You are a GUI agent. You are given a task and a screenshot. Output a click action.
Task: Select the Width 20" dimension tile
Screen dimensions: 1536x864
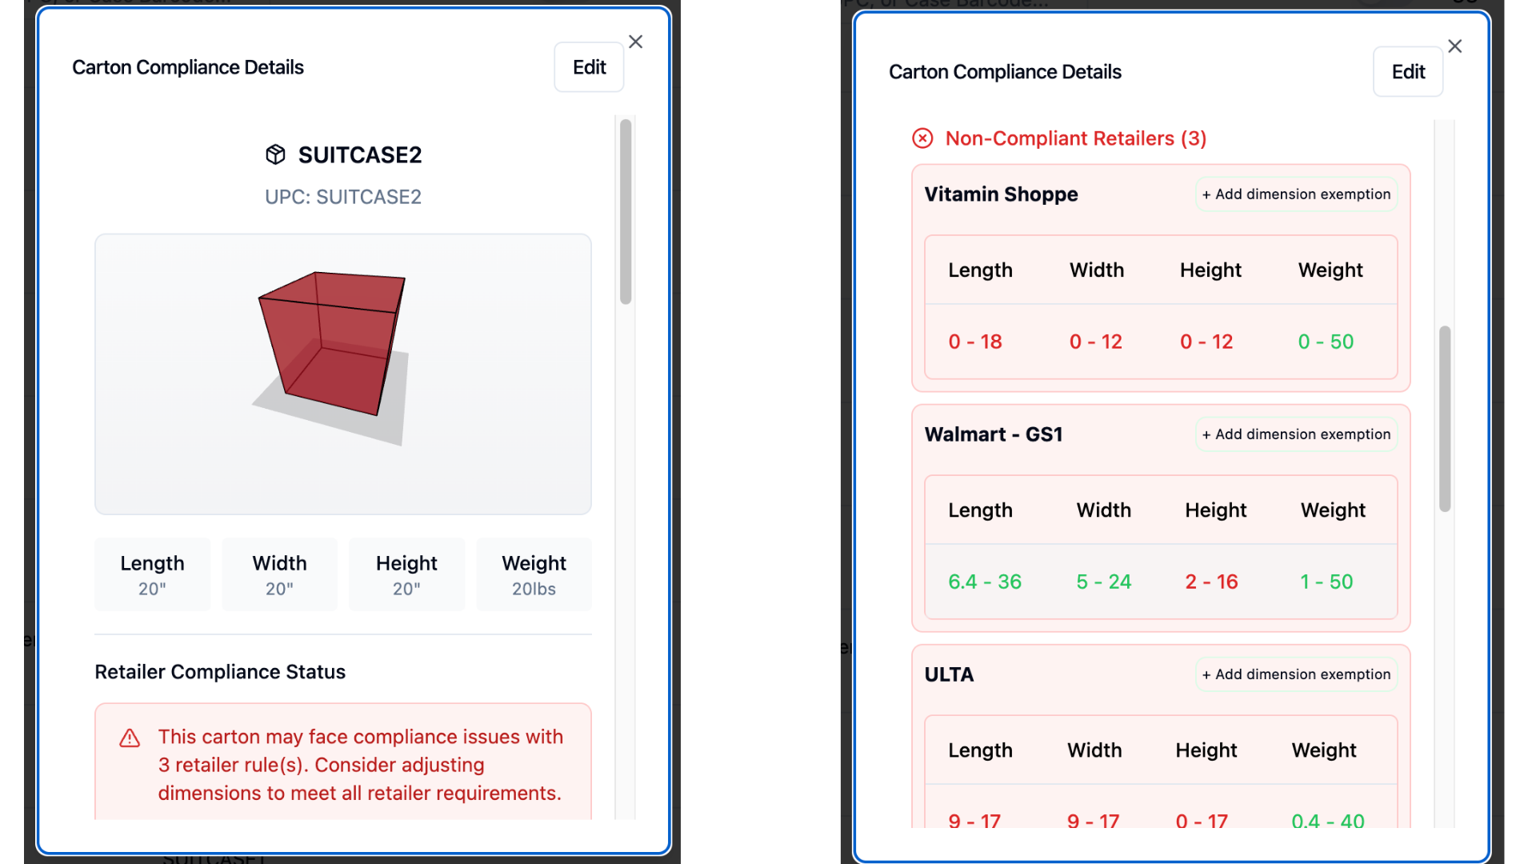click(x=279, y=574)
